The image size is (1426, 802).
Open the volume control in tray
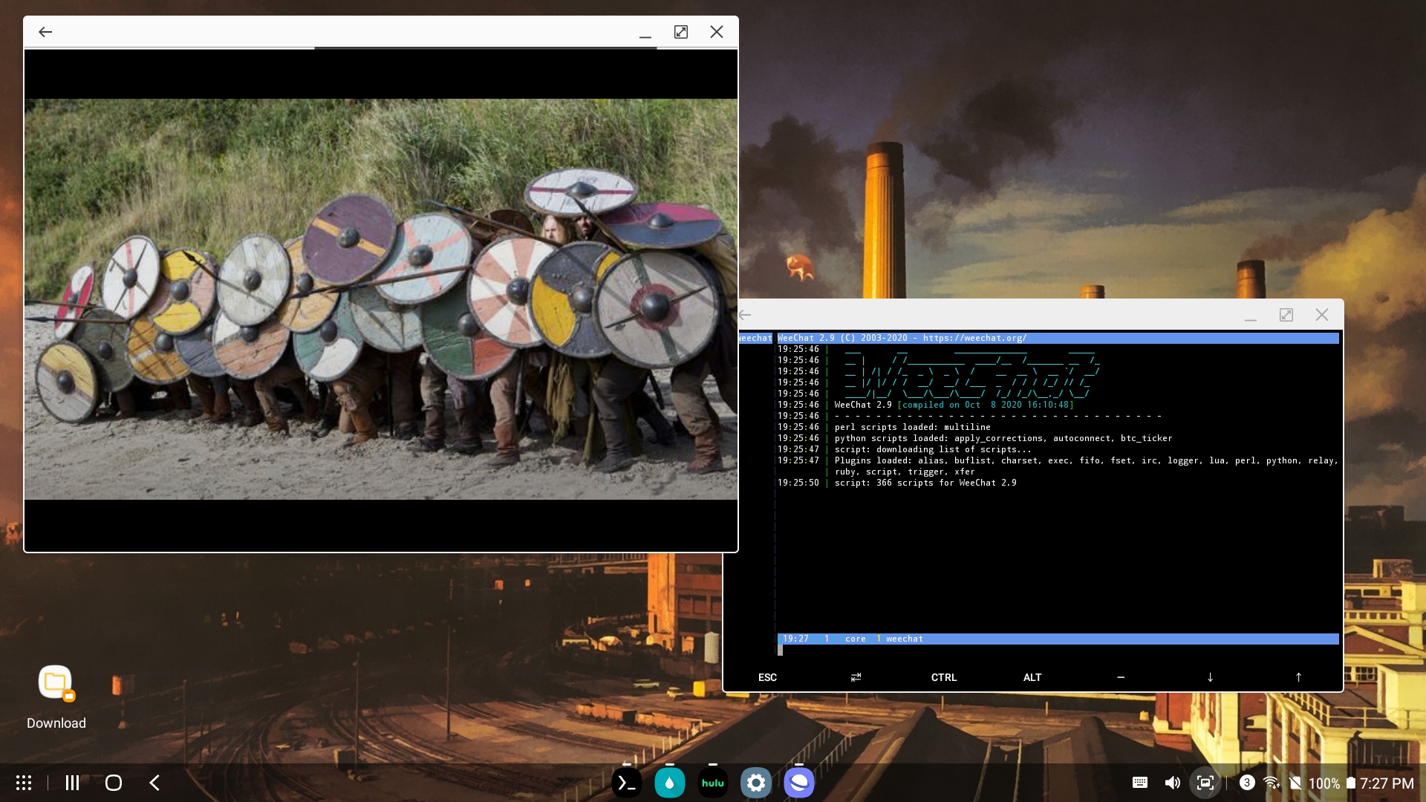tap(1172, 783)
